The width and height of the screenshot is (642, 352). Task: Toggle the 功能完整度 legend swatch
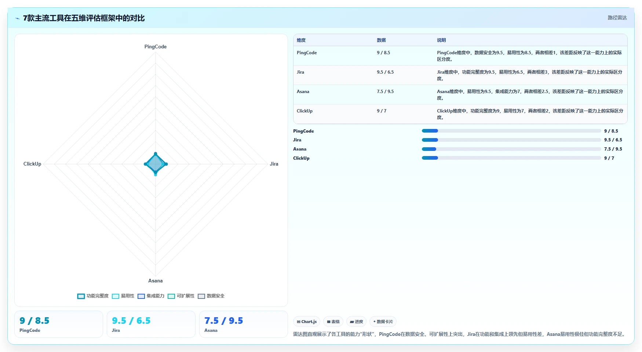click(x=81, y=296)
